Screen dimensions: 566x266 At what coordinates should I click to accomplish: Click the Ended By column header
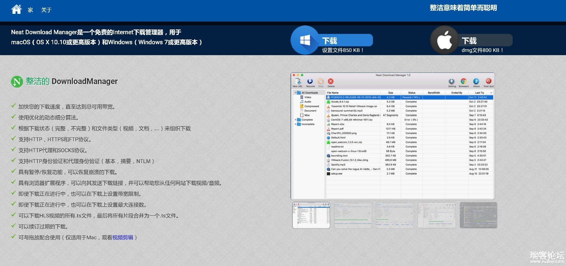click(x=457, y=93)
